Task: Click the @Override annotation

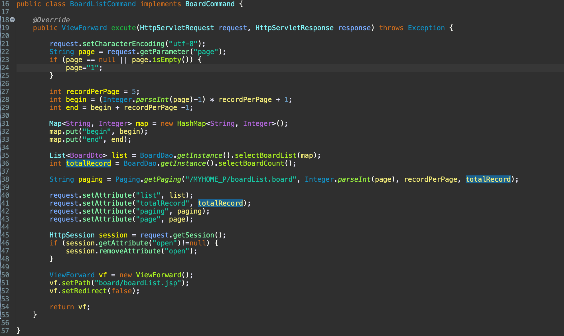Action: coord(51,20)
